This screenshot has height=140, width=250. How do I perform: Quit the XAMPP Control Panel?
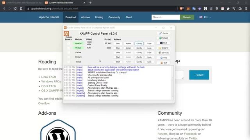[x=163, y=63]
